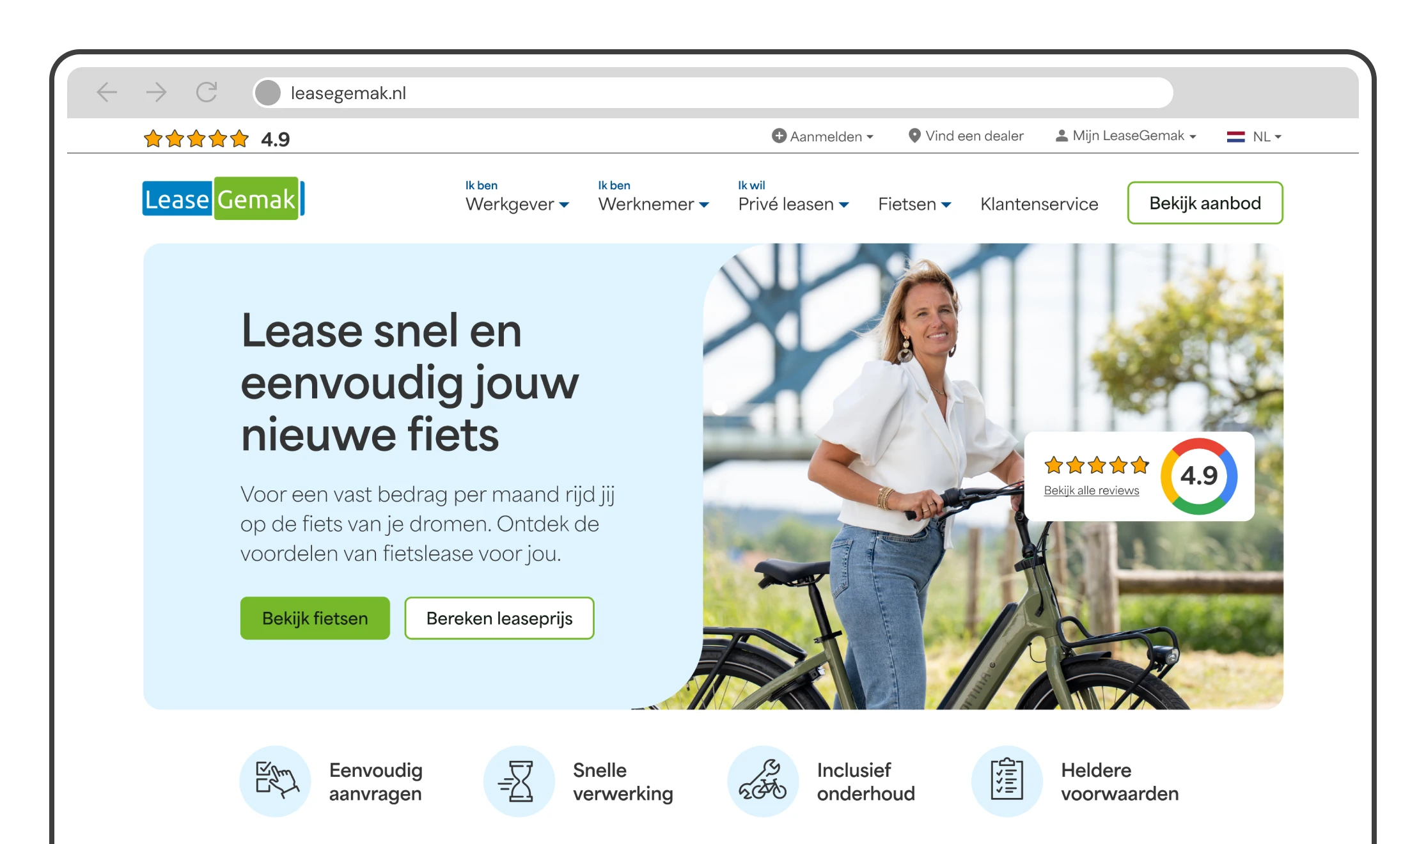The width and height of the screenshot is (1426, 844).
Task: Click the LeaseGemak logo
Action: click(x=223, y=199)
